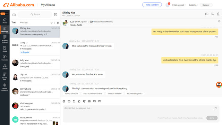The image size is (222, 125).
Task: Open the emoji picker in chat toolbar
Action: [x=64, y=101]
